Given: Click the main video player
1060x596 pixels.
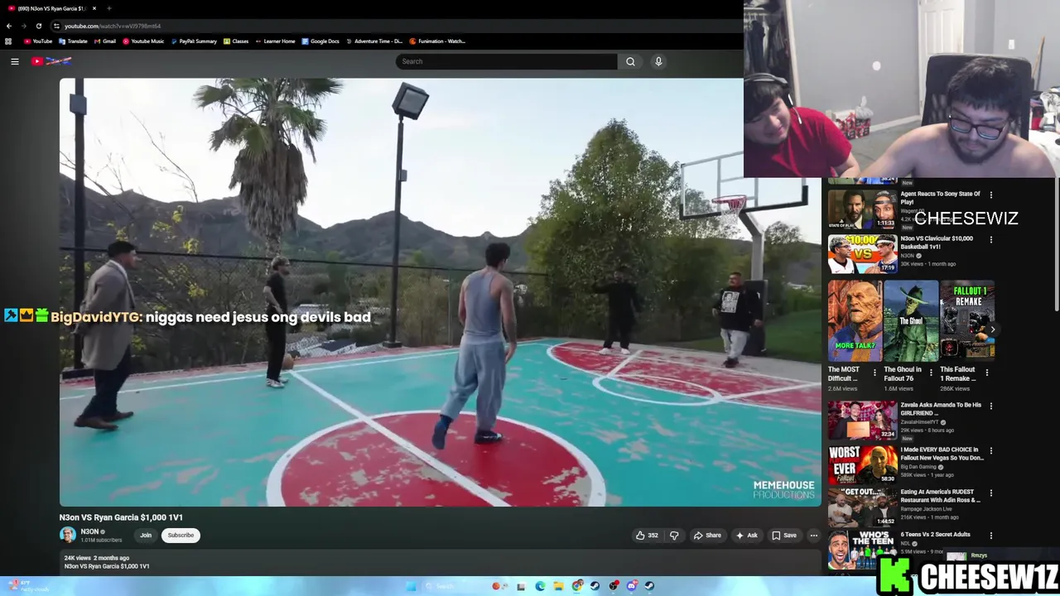Looking at the screenshot, I should (x=440, y=291).
